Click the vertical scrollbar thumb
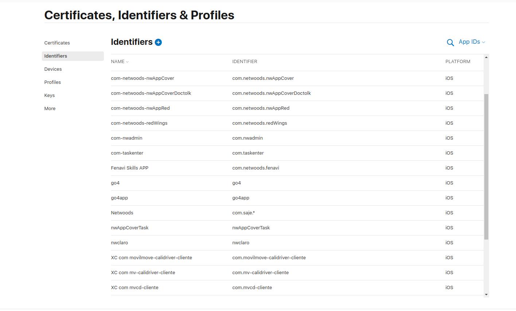This screenshot has width=516, height=311. [486, 167]
